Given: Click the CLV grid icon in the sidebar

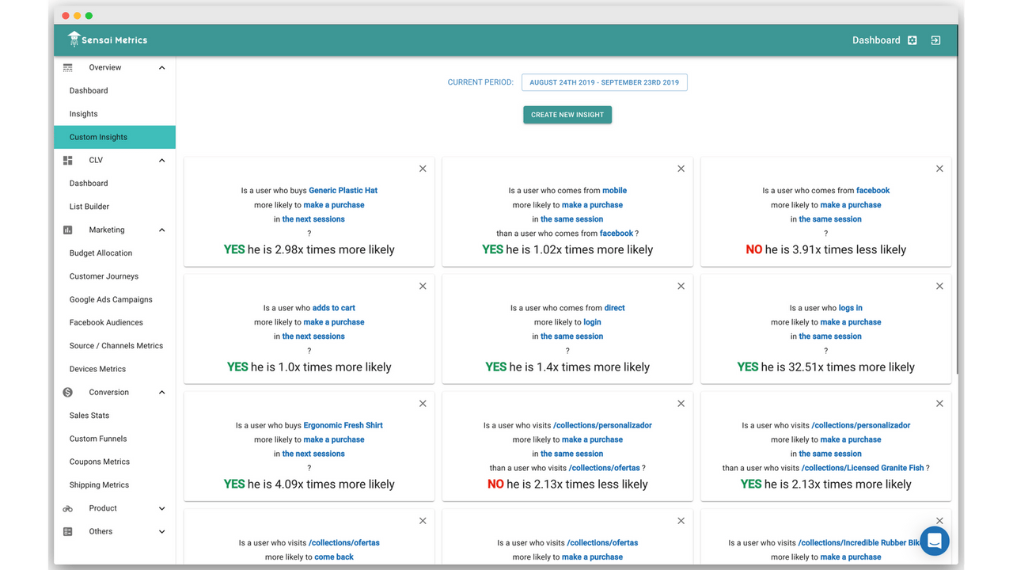Looking at the screenshot, I should click(67, 160).
